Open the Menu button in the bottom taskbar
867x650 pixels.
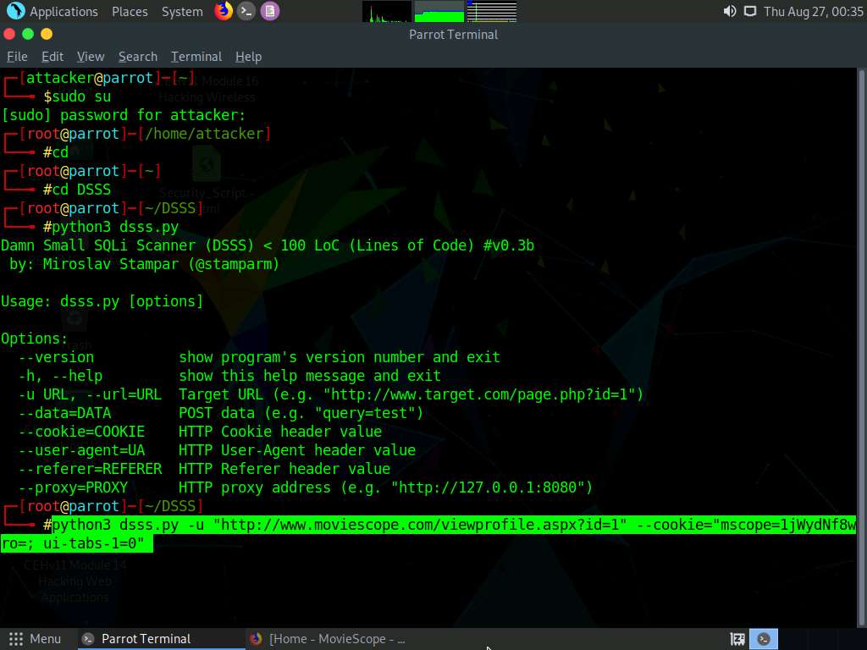coord(37,638)
